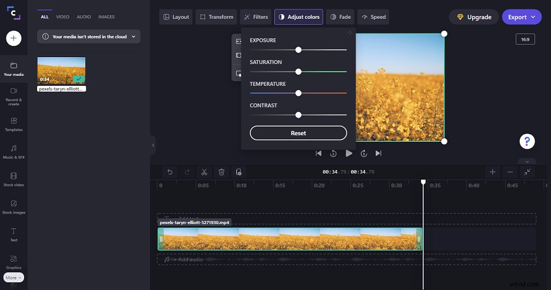
Task: Skip forward five seconds
Action: point(364,154)
